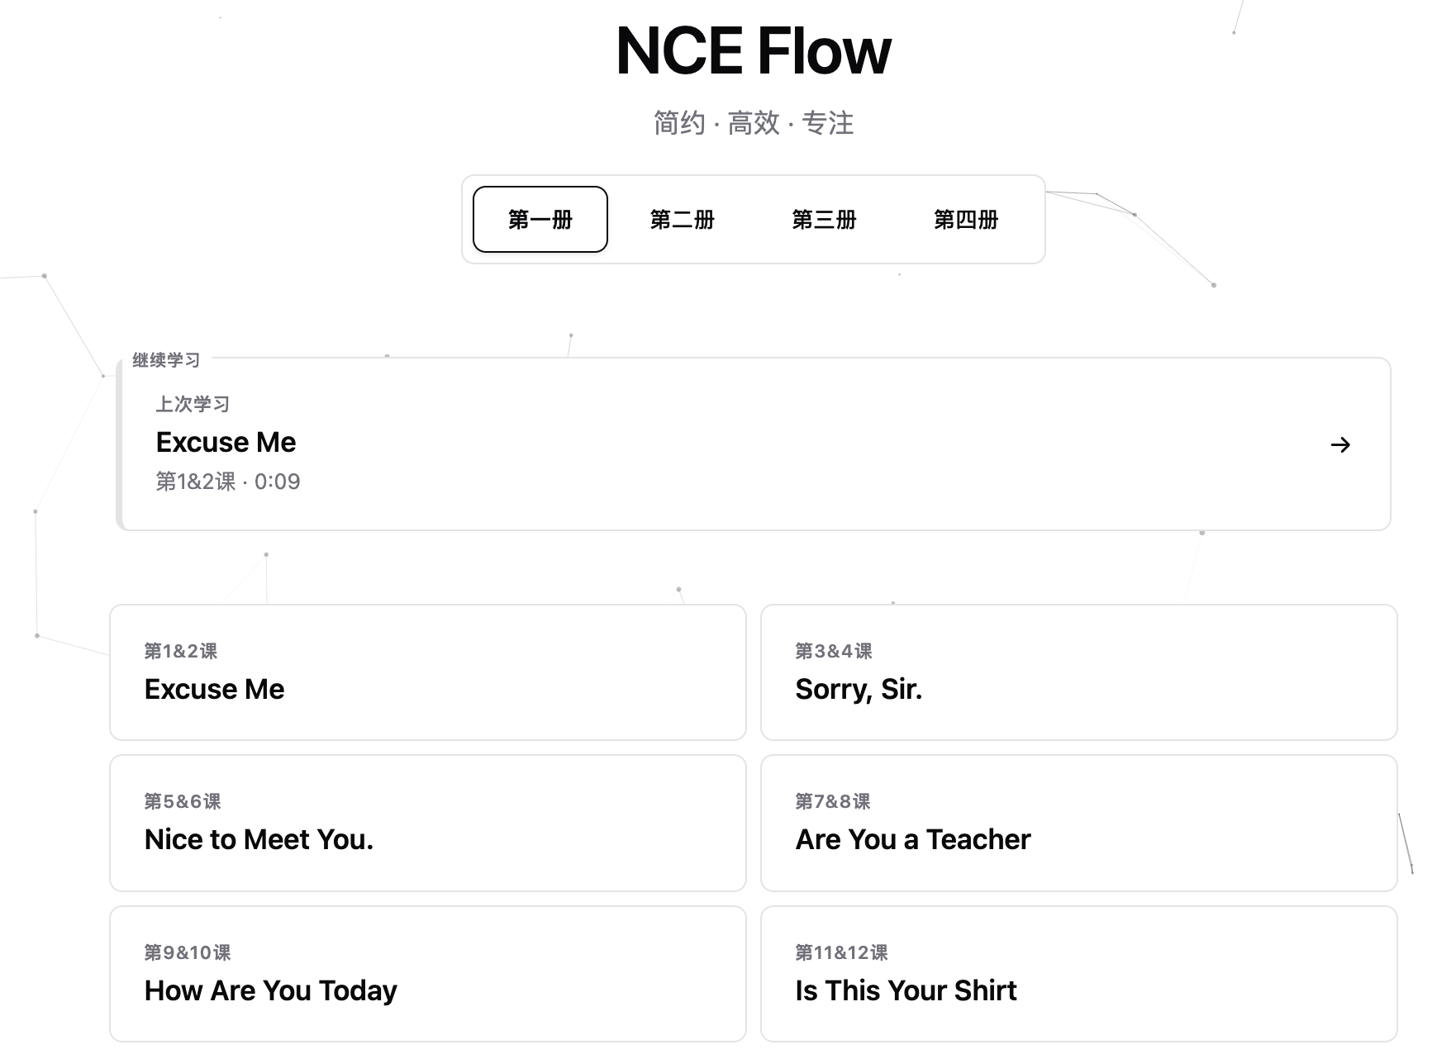
Task: Open Nice to Meet You. lesson
Action: (428, 824)
